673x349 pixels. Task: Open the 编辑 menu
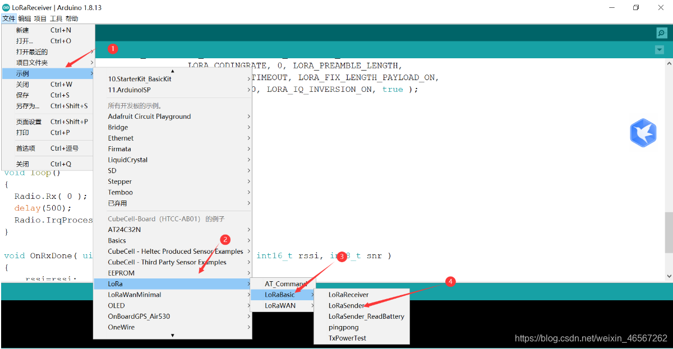pyautogui.click(x=25, y=18)
